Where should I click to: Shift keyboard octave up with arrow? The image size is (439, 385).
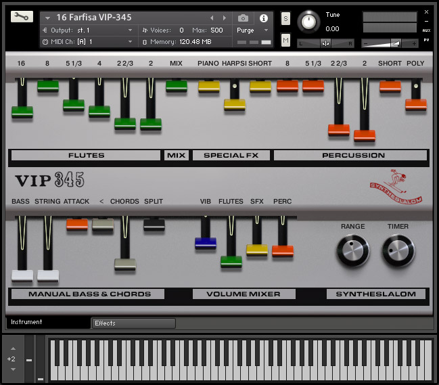point(13,348)
